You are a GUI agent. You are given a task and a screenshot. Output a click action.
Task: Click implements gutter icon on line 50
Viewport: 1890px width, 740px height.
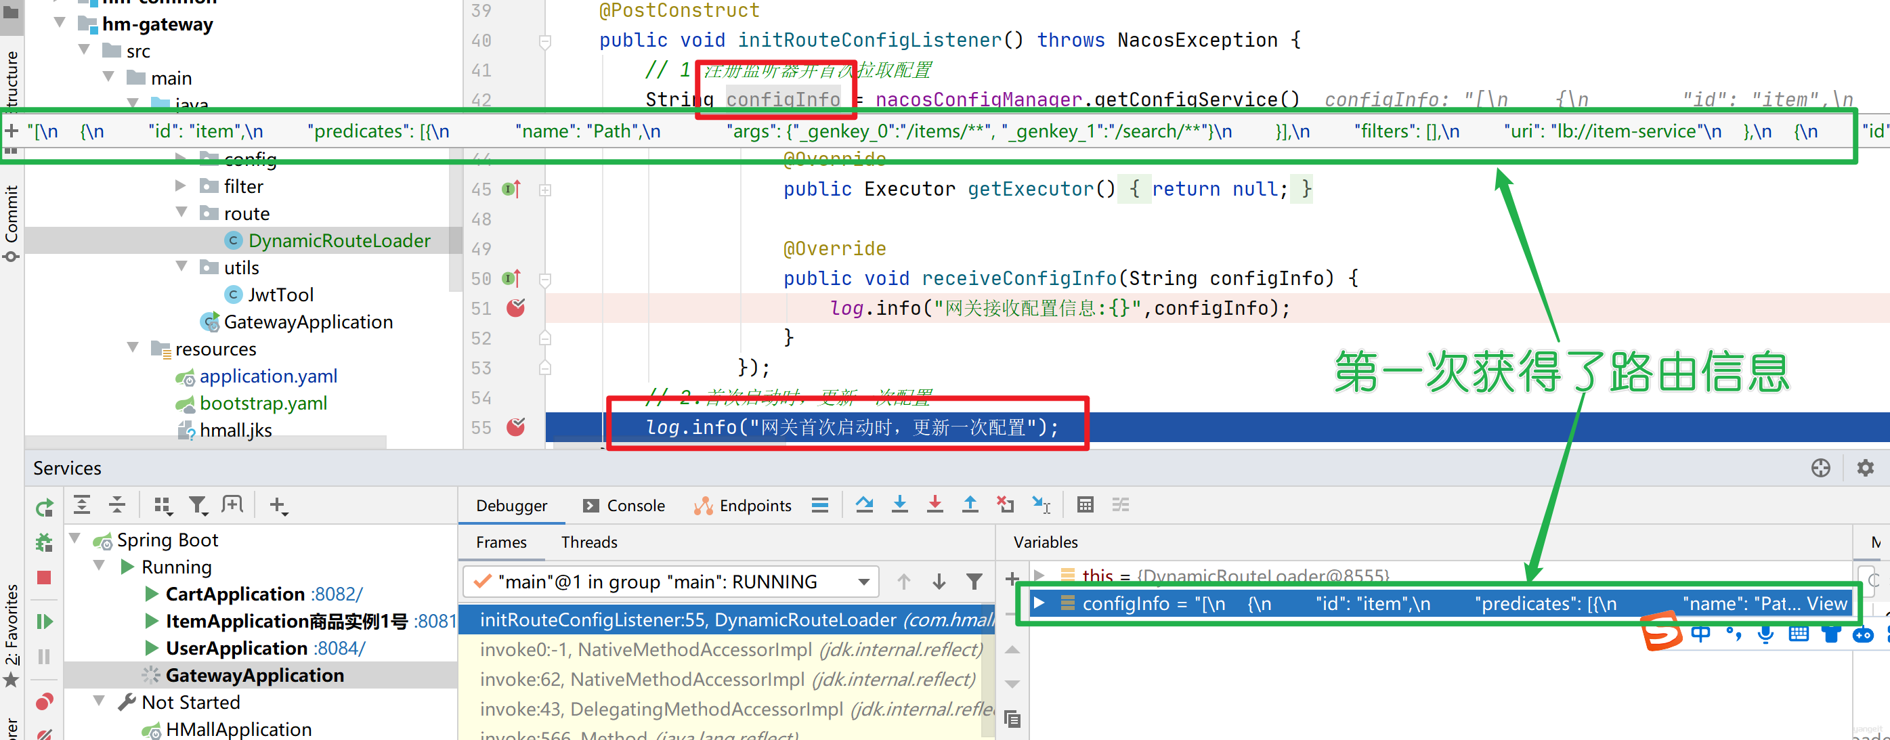511,279
